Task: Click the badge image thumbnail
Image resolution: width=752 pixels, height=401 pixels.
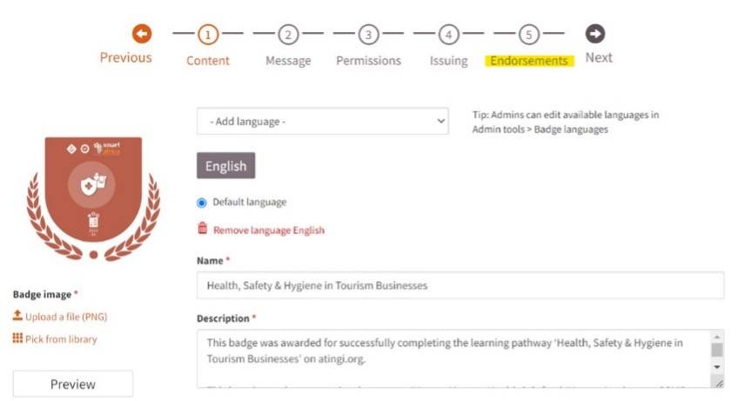Action: pyautogui.click(x=93, y=199)
